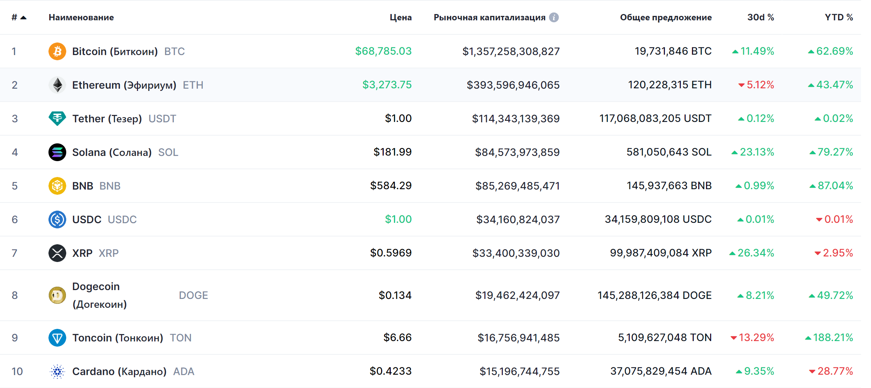This screenshot has width=871, height=388.
Task: Open Tether (Тезер) coin page
Action: (107, 119)
